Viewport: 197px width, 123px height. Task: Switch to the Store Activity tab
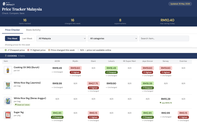click(x=33, y=30)
